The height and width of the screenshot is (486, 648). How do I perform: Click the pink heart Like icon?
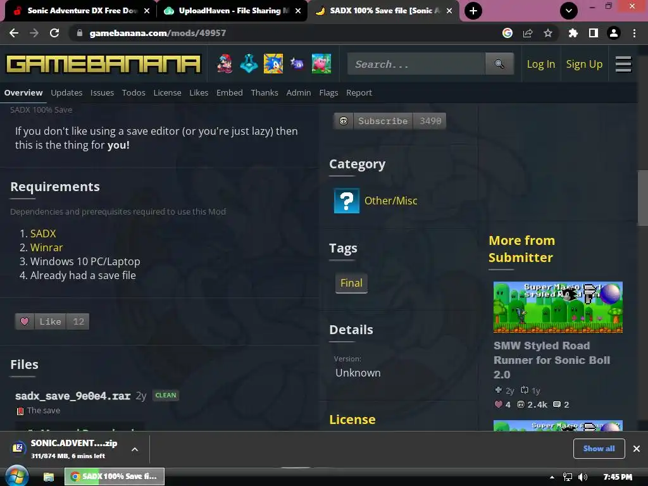(x=25, y=321)
